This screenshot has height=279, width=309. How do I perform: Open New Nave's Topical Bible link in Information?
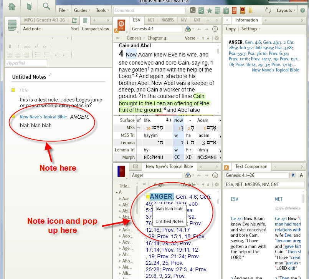point(276,70)
